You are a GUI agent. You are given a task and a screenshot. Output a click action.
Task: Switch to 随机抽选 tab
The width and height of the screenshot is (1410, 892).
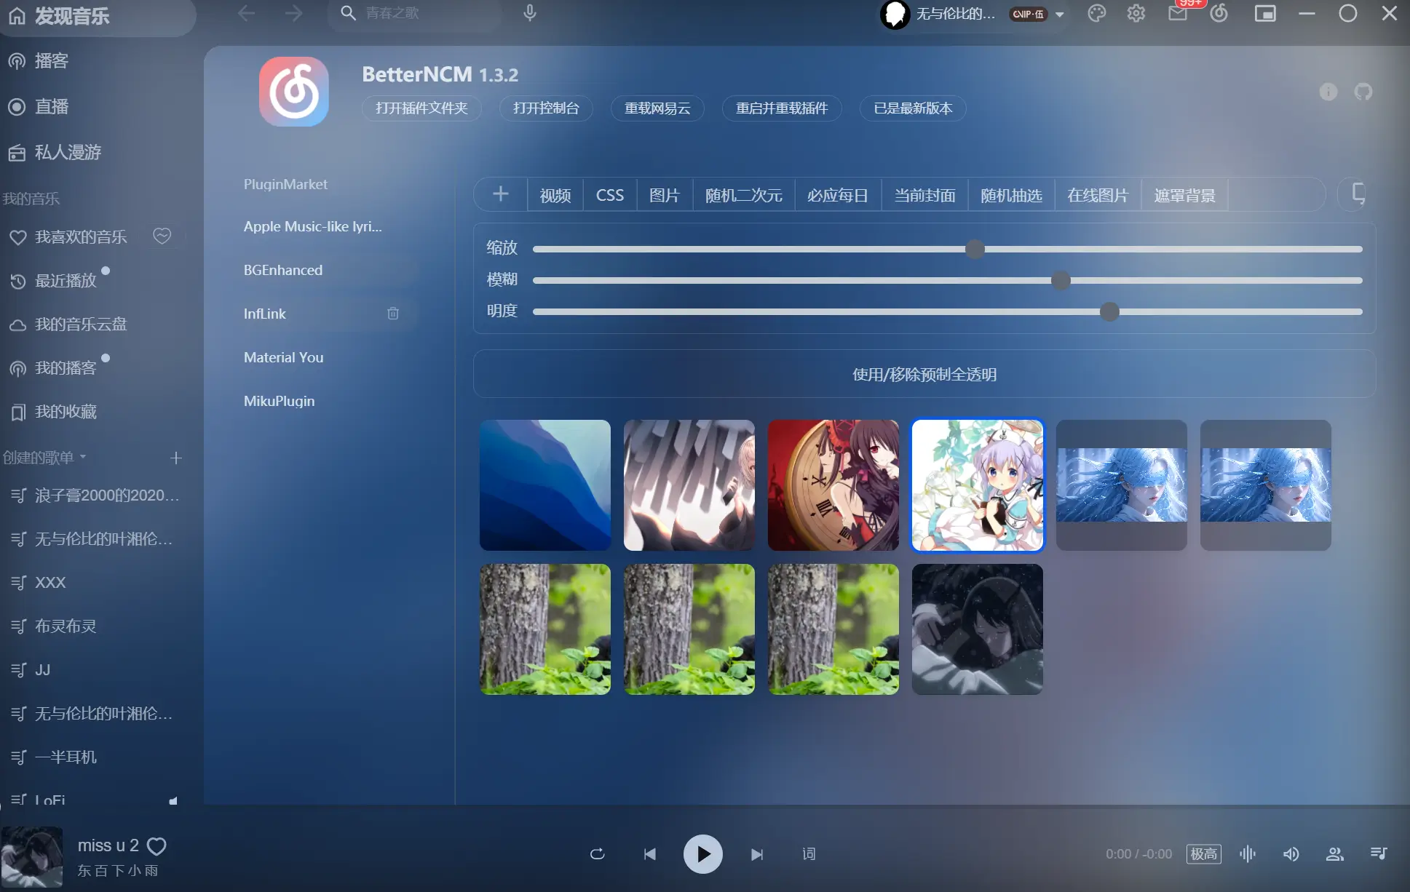tap(1011, 195)
